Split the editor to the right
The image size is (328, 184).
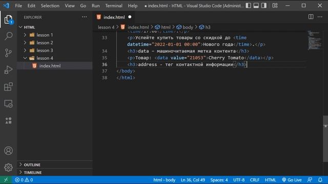(x=311, y=17)
